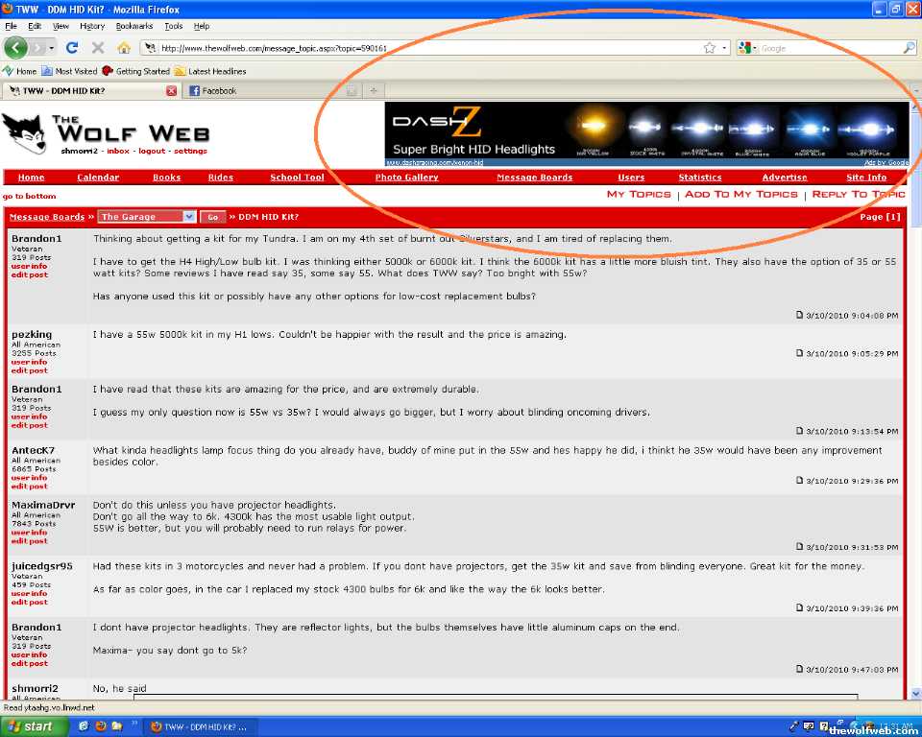The height and width of the screenshot is (737, 922).
Task: Click the search magnifier icon
Action: 910,48
